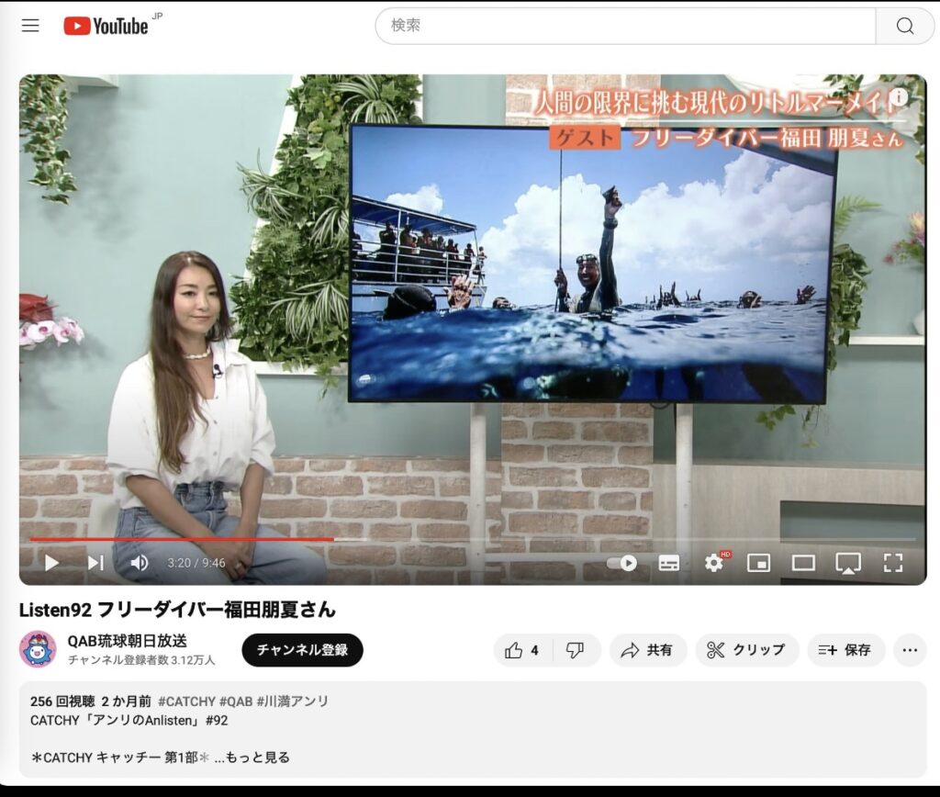The height and width of the screenshot is (797, 940).
Task: Switch to theater mode
Action: 803,563
